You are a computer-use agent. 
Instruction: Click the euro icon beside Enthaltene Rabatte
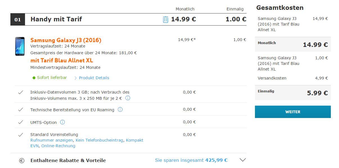[x=22, y=161]
